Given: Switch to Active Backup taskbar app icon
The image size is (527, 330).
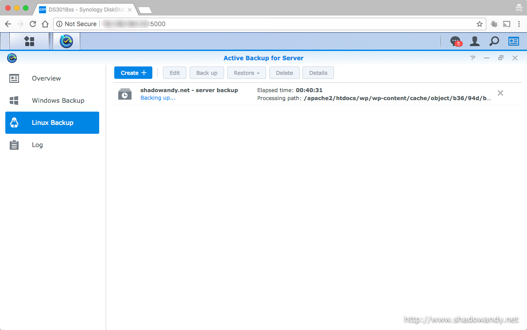Looking at the screenshot, I should [66, 41].
